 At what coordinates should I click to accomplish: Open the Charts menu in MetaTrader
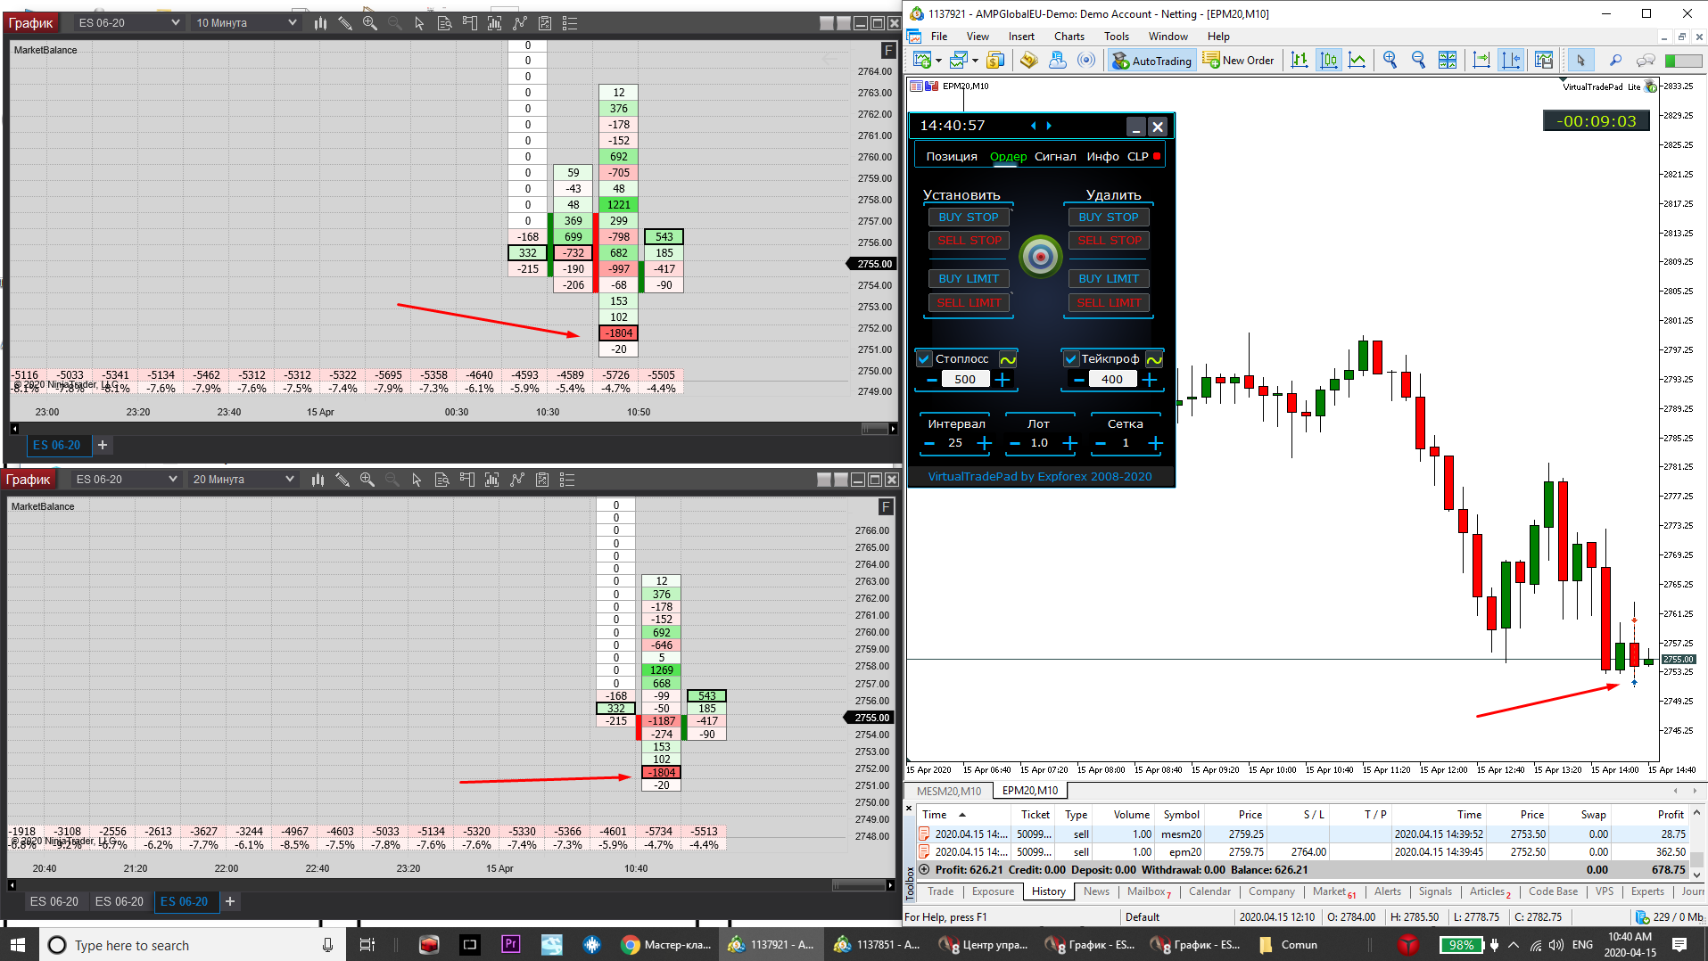pyautogui.click(x=1069, y=37)
